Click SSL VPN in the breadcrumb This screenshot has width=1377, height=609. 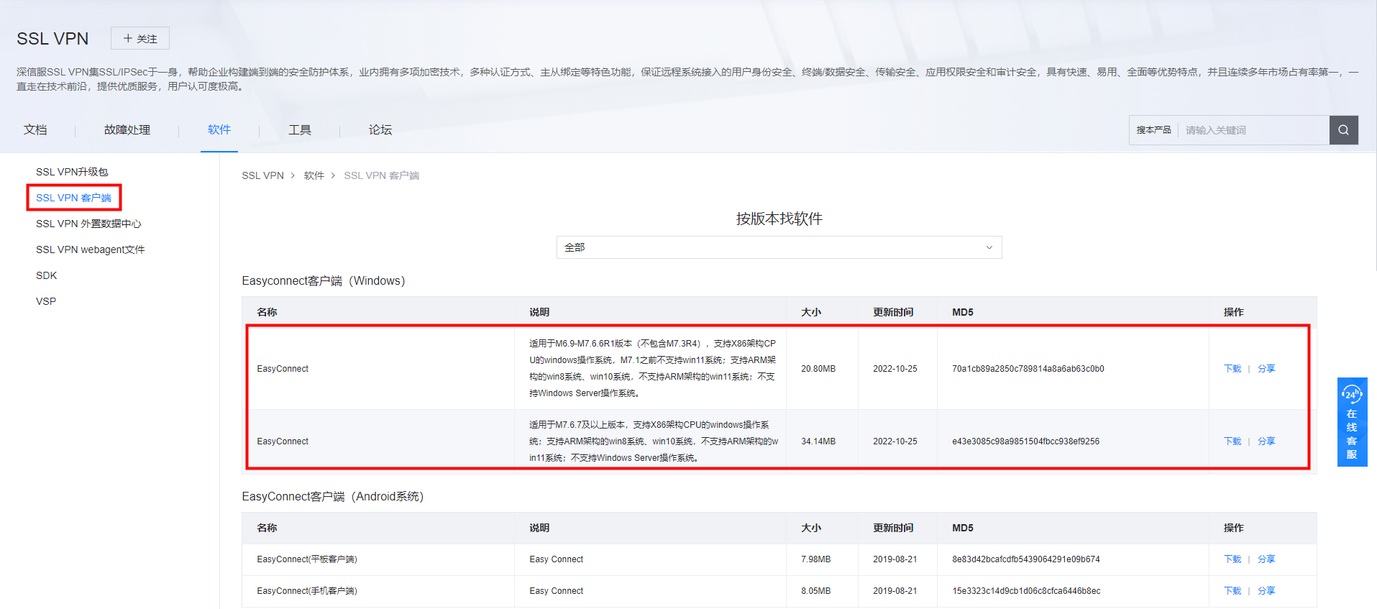262,175
